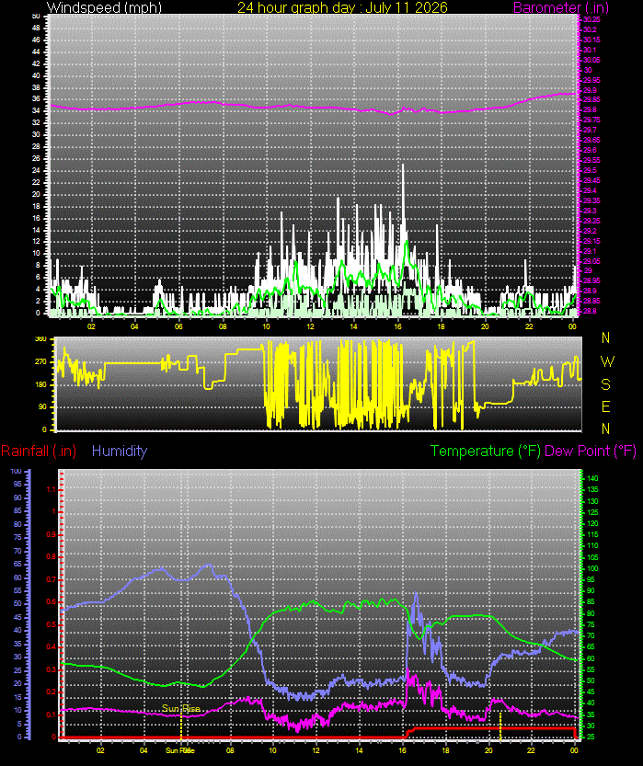Click the "S" wind direction compass letter
The height and width of the screenshot is (766, 643).
[x=606, y=384]
